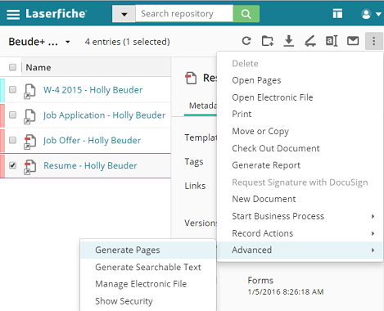Expand the Beude+ folder breadcrumb dropdown
The width and height of the screenshot is (384, 311).
[x=67, y=42]
